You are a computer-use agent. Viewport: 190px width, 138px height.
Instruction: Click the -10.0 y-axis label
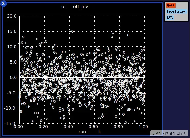pyautogui.click(x=10, y=108)
